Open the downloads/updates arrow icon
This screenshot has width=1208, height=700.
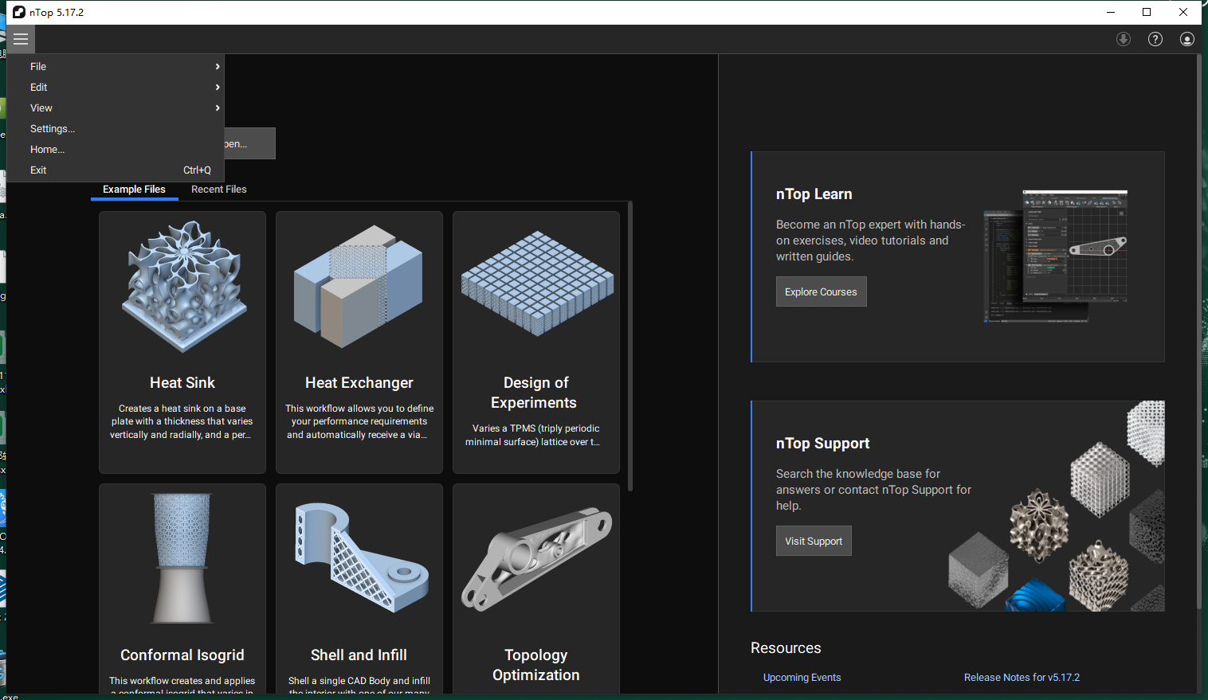click(1124, 39)
